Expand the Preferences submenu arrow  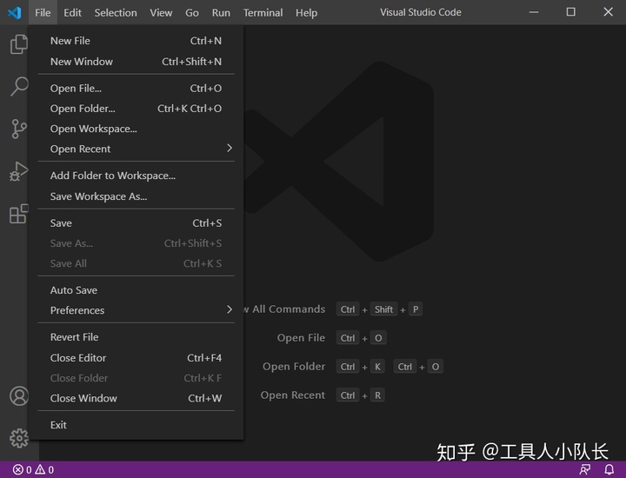230,309
